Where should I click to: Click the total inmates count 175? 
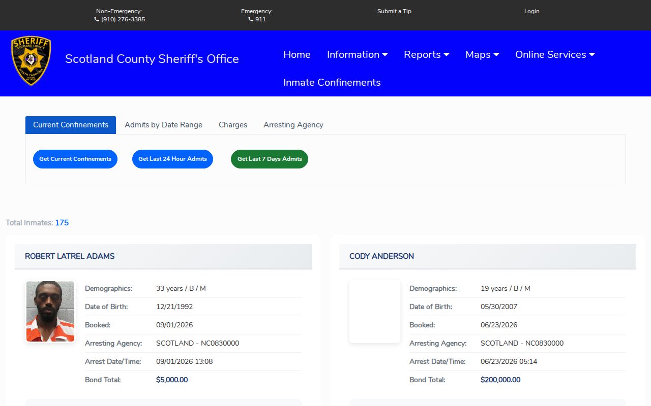point(62,223)
